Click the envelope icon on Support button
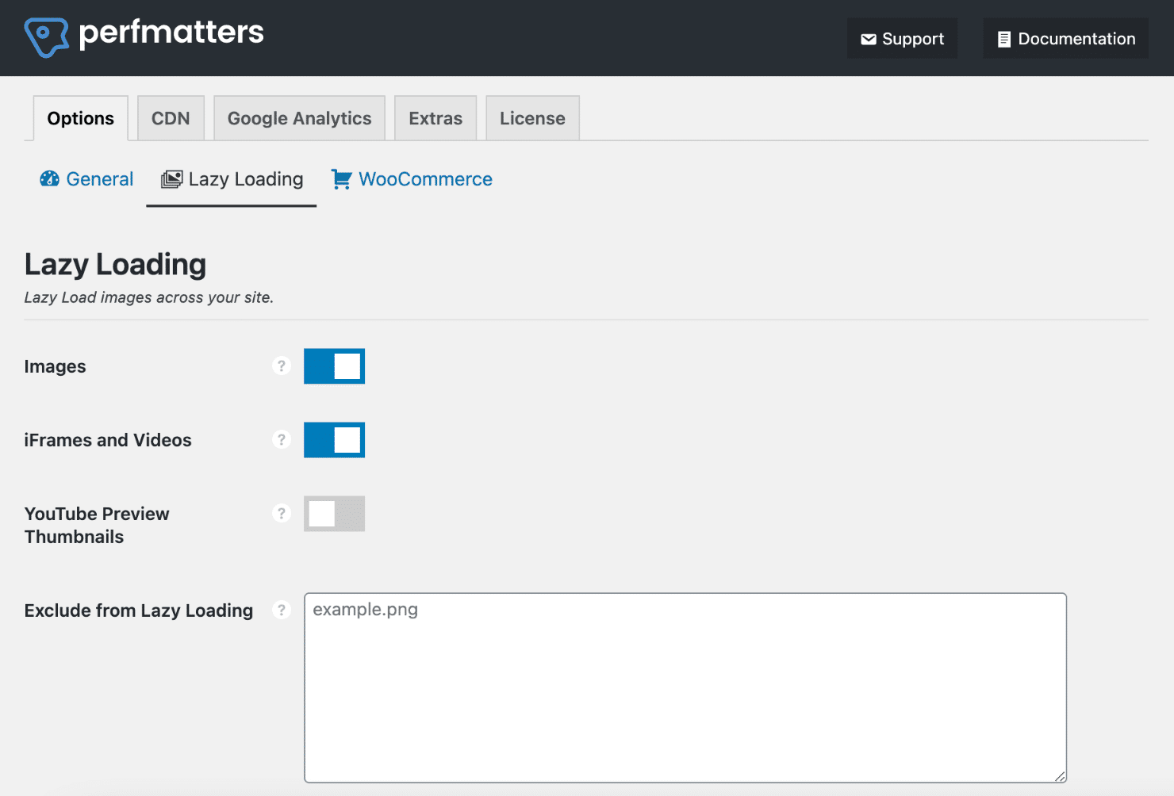 (x=869, y=37)
